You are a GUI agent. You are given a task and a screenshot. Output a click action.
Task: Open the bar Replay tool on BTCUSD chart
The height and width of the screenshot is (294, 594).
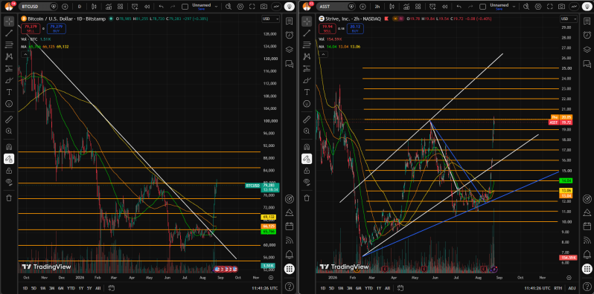pyautogui.click(x=147, y=7)
